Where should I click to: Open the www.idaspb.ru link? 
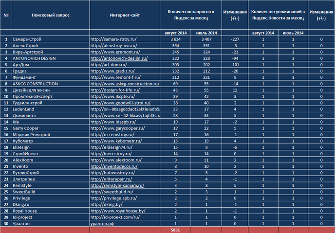[x=113, y=122]
